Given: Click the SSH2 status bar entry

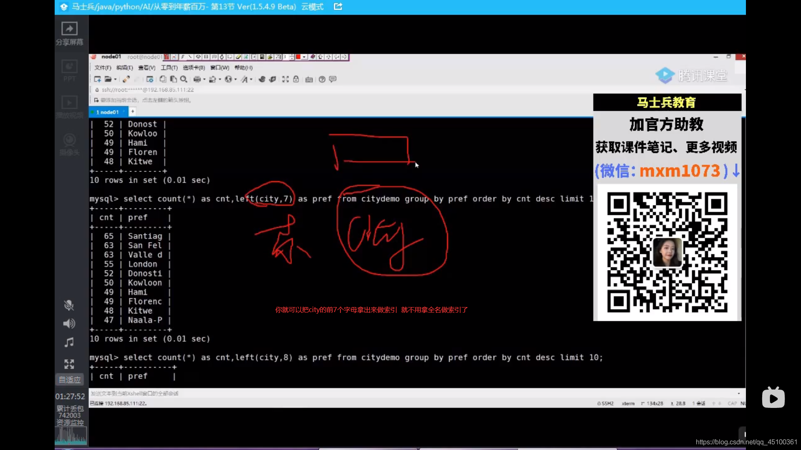Looking at the screenshot, I should click(605, 403).
